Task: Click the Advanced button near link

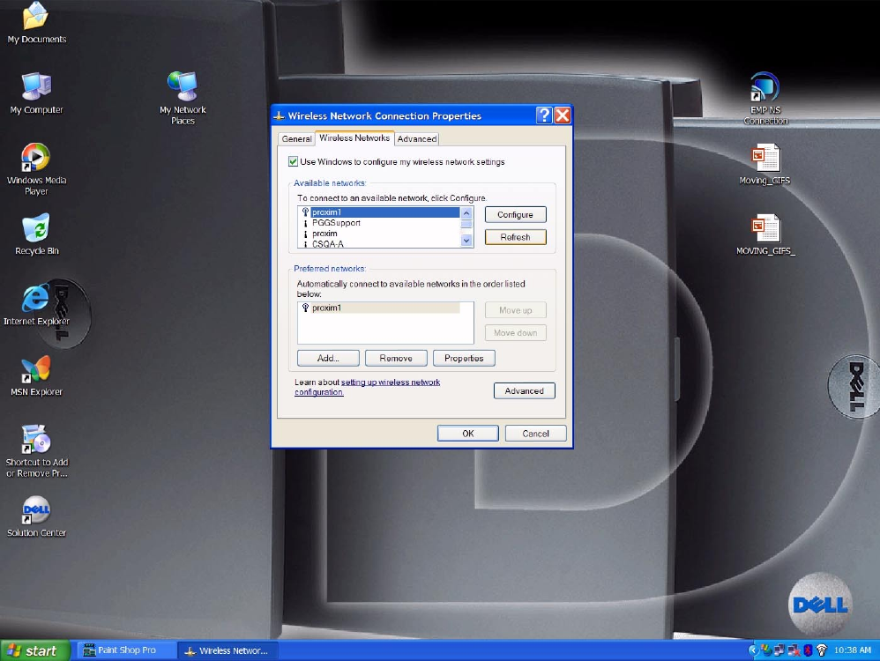Action: pyautogui.click(x=524, y=390)
